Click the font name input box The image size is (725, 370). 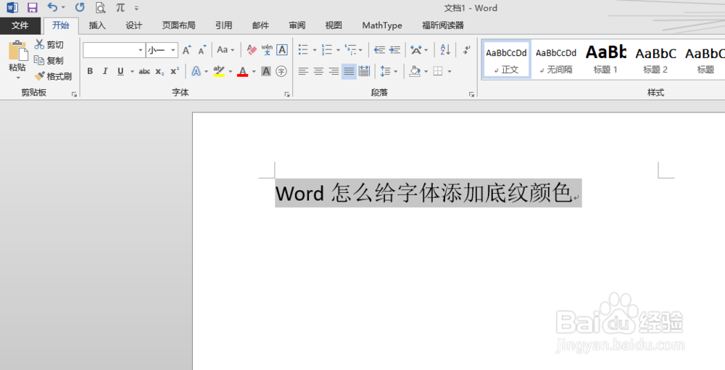110,50
